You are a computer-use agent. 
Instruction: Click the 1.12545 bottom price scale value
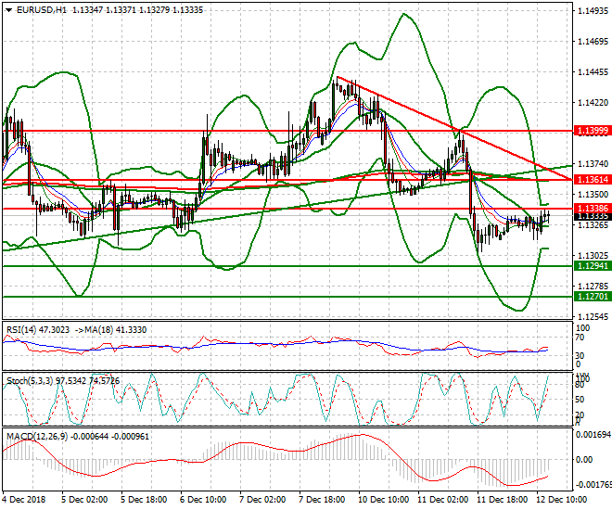tap(592, 316)
